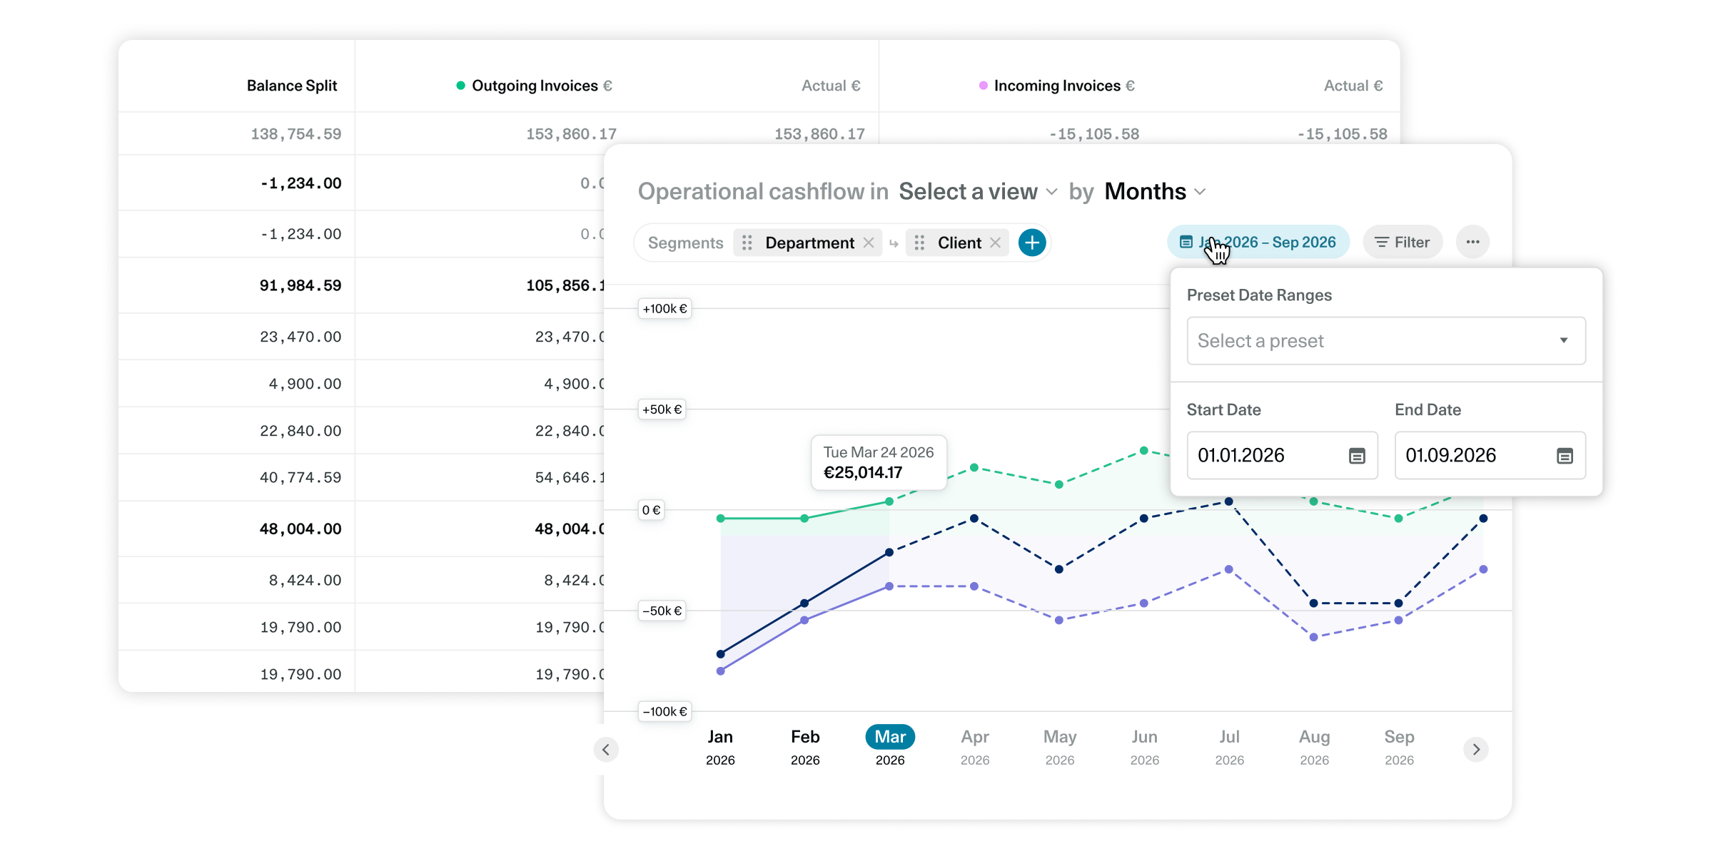Open the Filter button
The height and width of the screenshot is (856, 1713).
tap(1403, 242)
